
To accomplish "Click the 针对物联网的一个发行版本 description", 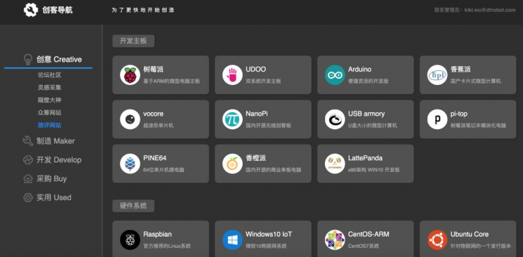I will point(480,247).
